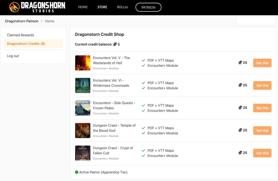Select Dragonshorn Credits (5) in the sidebar
Screen dimensions: 278x181
point(33,44)
